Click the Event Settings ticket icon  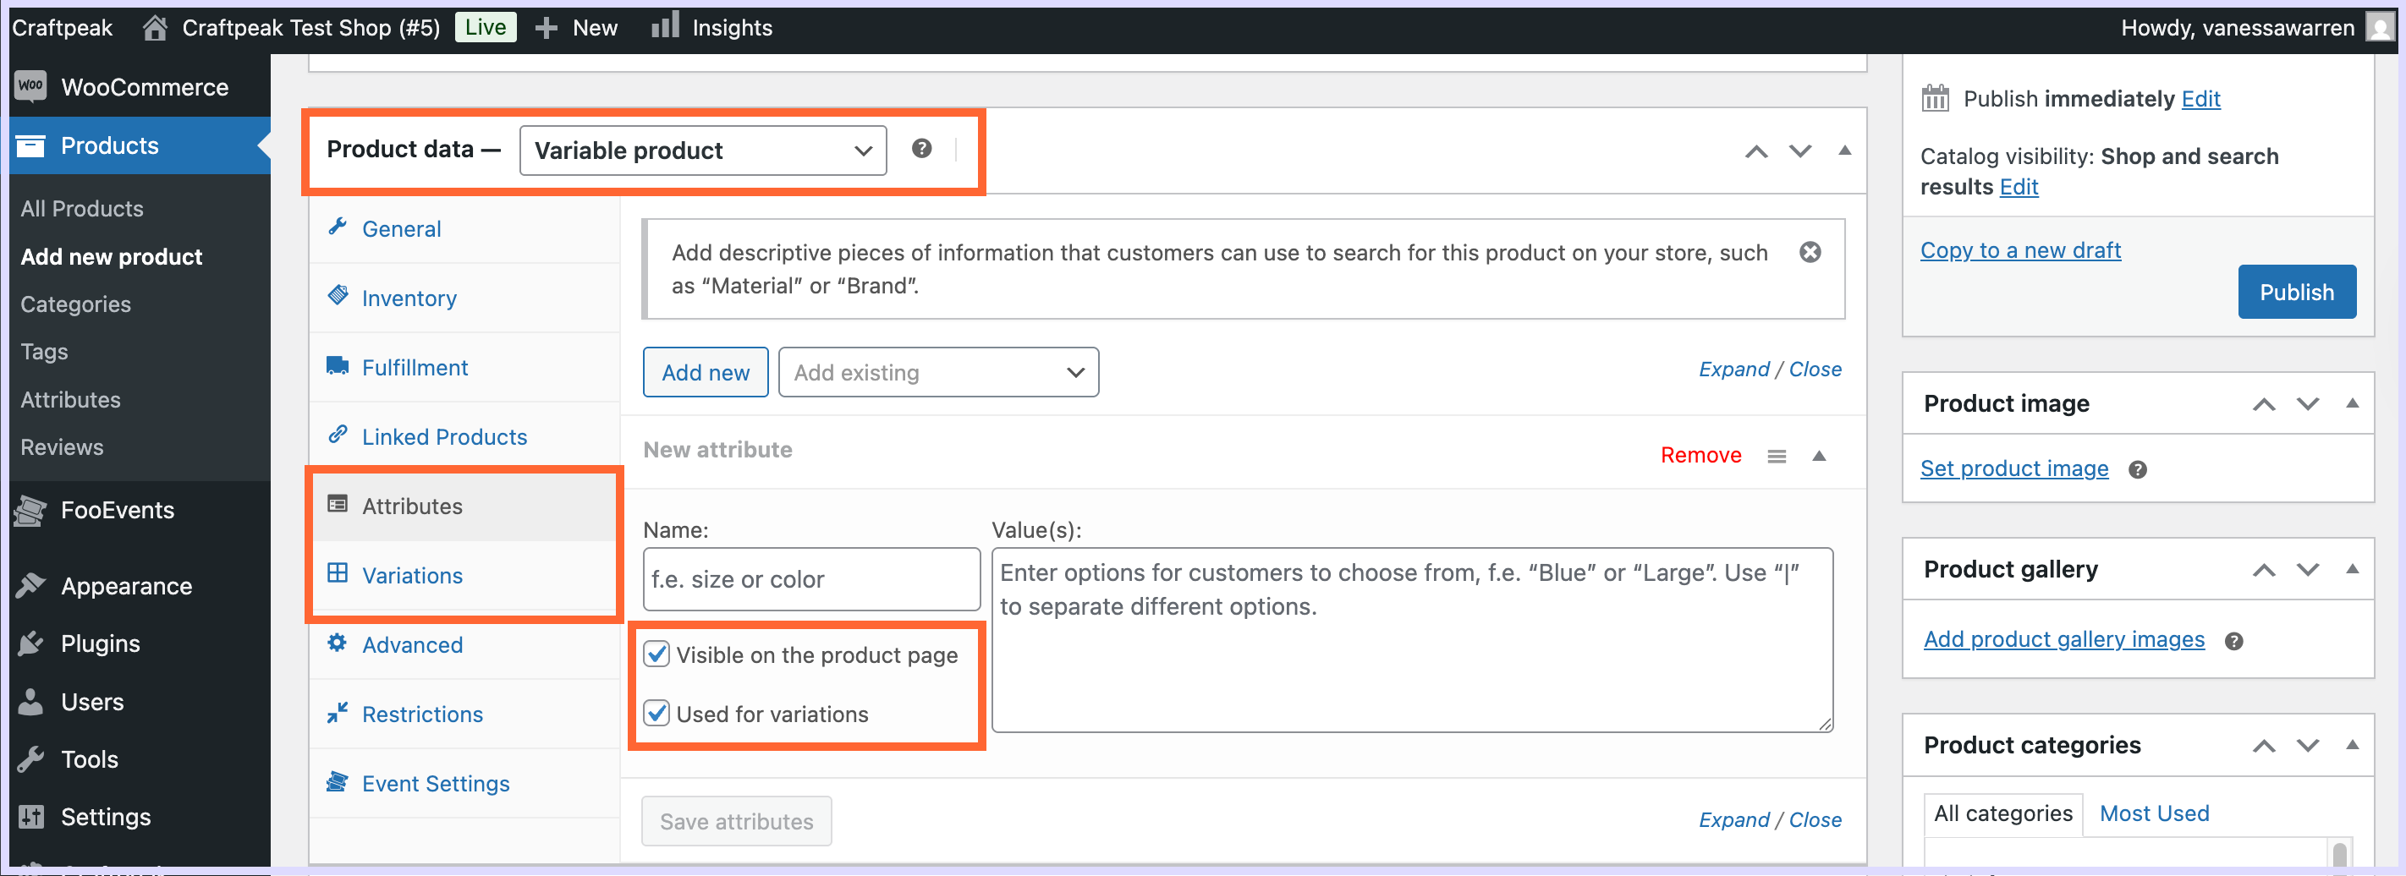point(338,780)
